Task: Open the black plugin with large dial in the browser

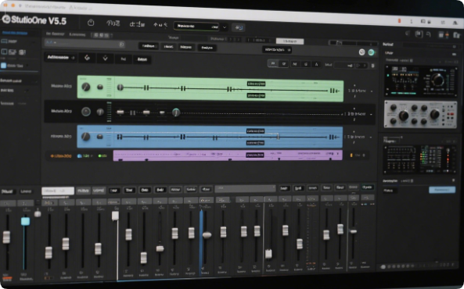Action: 421,80
